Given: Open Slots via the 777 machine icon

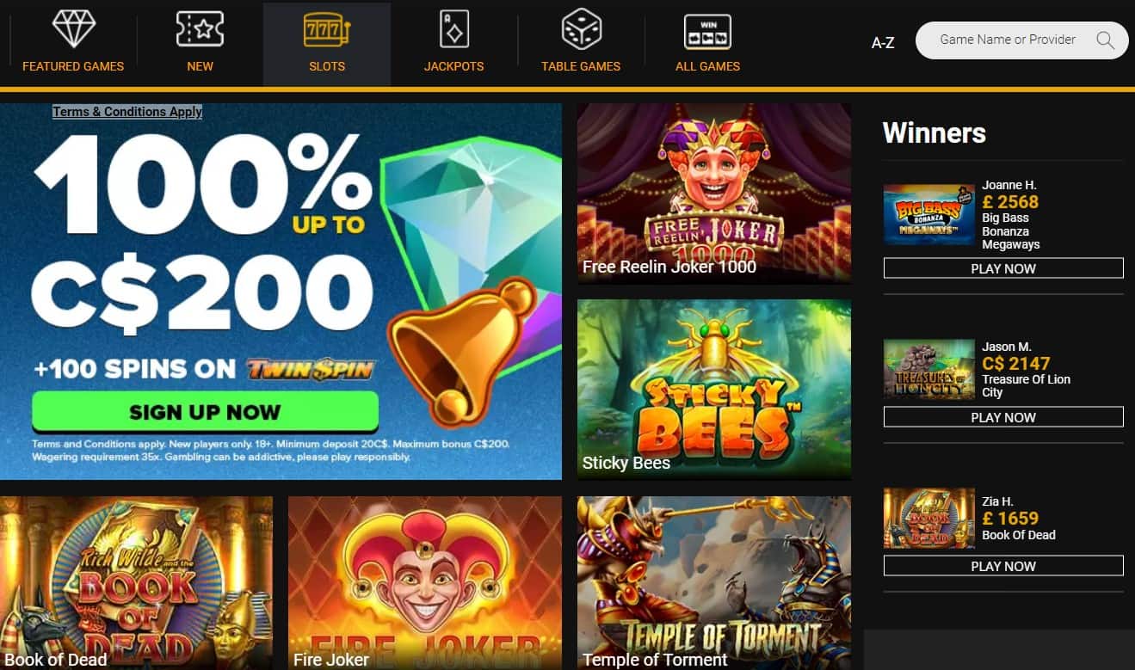Looking at the screenshot, I should [x=327, y=29].
